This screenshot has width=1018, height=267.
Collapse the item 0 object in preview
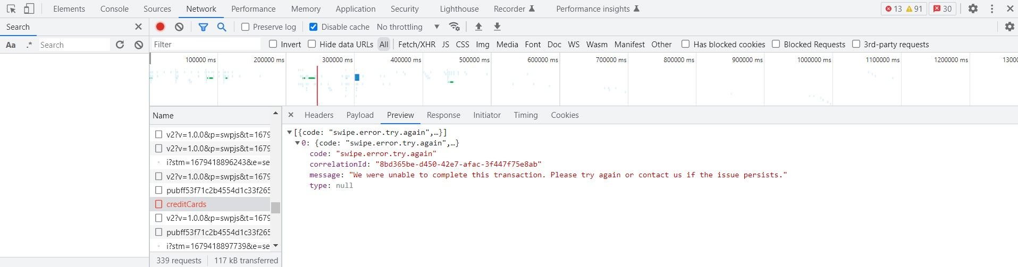click(298, 143)
